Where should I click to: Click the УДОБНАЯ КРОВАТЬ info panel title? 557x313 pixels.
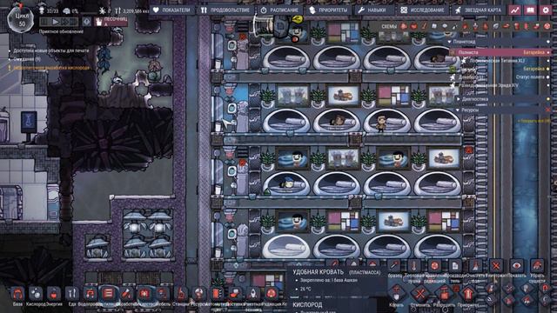point(318,272)
